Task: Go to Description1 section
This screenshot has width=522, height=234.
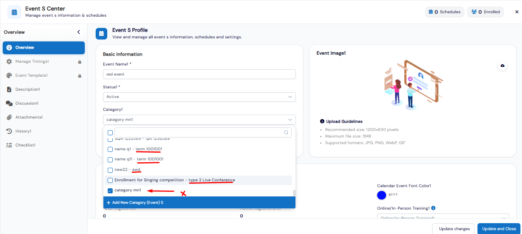Action: [44, 89]
